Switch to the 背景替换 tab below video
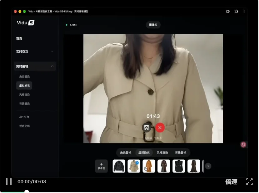 (x=181, y=152)
